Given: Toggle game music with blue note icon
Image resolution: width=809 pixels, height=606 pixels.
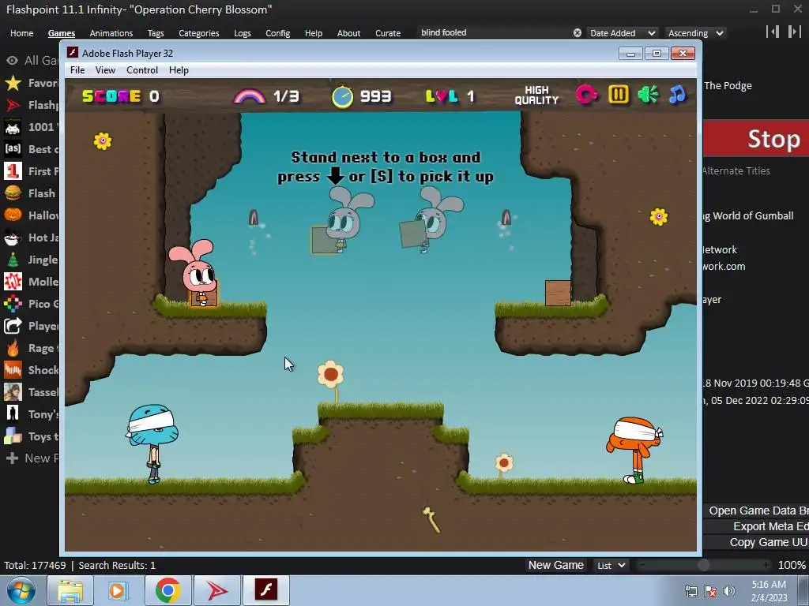Looking at the screenshot, I should [677, 95].
